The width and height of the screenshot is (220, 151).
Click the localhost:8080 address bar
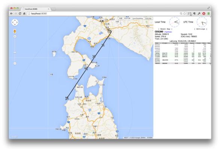(x=104, y=13)
